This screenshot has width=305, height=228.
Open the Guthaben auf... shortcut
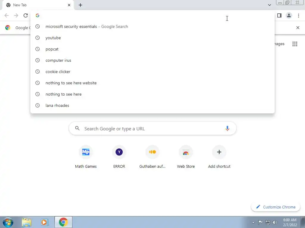[152, 157]
